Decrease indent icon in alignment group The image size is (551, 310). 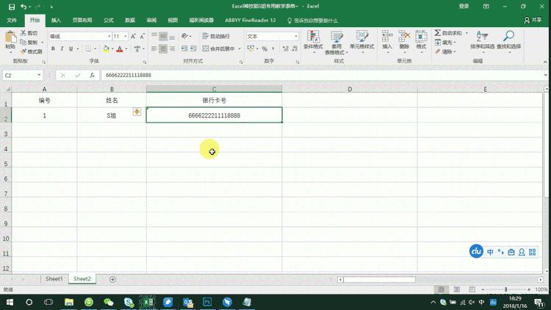[x=184, y=48]
